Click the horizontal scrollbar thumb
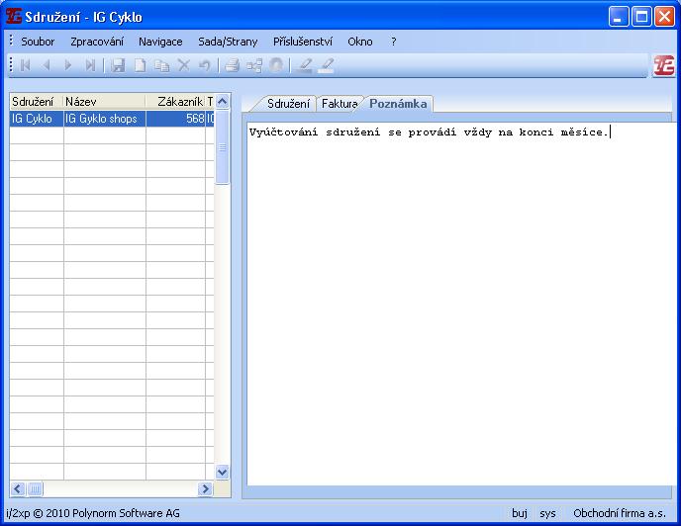Screen dimensions: 681x526 click(36, 489)
